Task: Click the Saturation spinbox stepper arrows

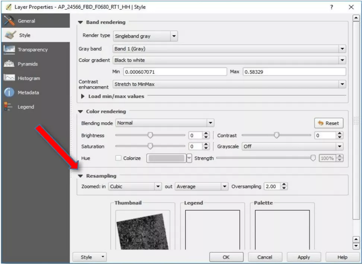Action: tap(206, 147)
